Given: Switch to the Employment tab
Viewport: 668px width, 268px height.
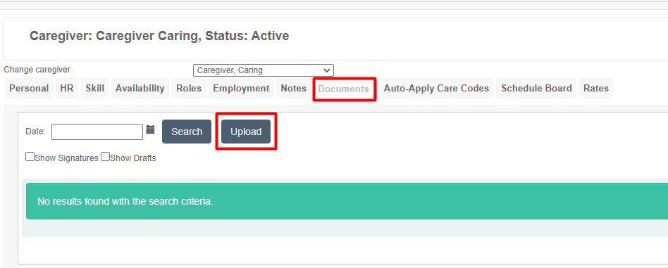Looking at the screenshot, I should pyautogui.click(x=241, y=89).
